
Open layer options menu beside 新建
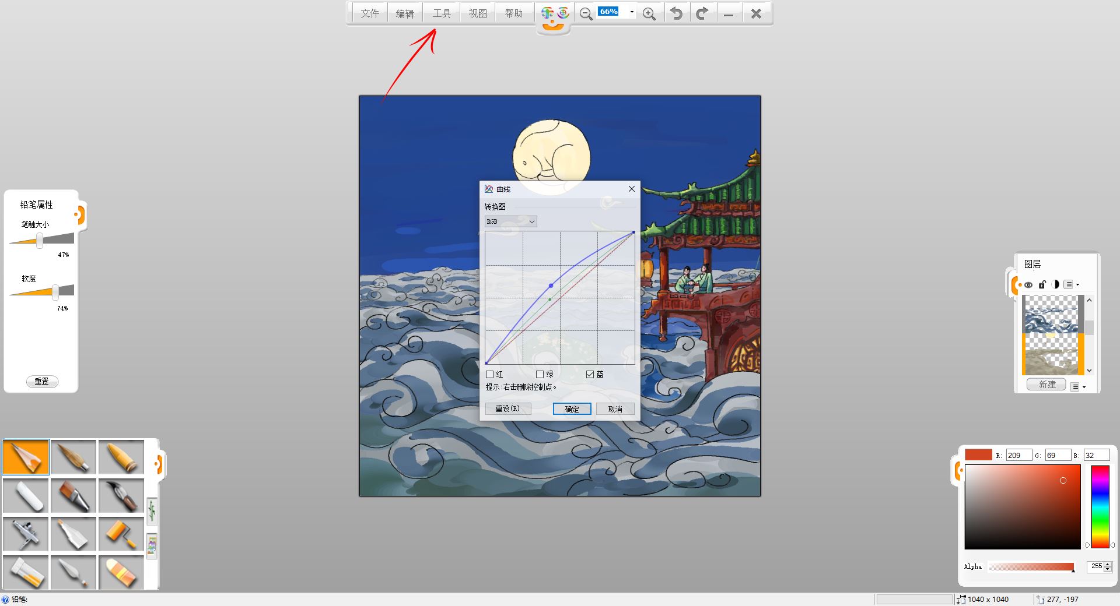click(x=1077, y=386)
